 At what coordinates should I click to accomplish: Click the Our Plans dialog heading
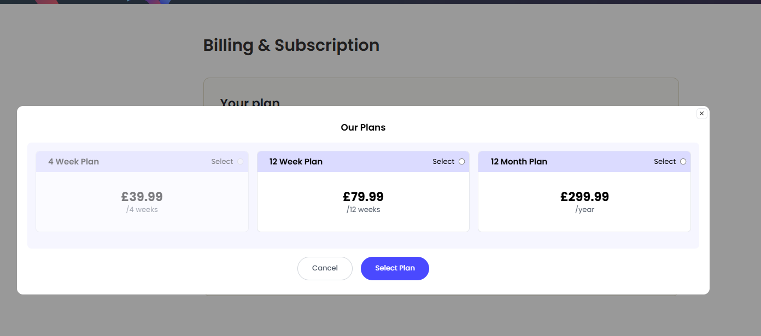pos(363,127)
